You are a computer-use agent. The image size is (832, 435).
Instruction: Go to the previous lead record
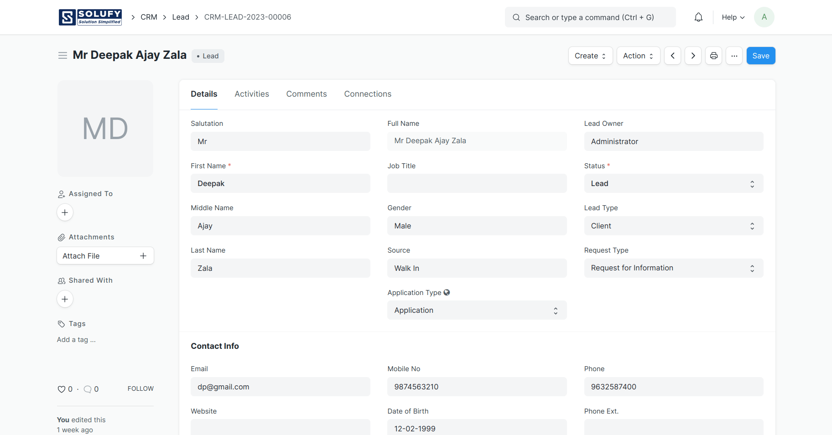[x=672, y=56]
